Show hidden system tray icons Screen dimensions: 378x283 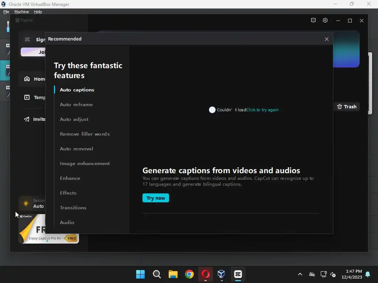300,274
